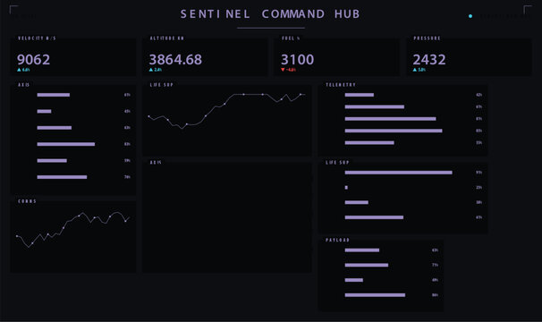
Task: Click the bottom bar in PAYLOAD panel
Action: click(375, 295)
